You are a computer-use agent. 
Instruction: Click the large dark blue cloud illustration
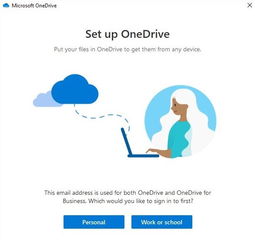point(75,90)
